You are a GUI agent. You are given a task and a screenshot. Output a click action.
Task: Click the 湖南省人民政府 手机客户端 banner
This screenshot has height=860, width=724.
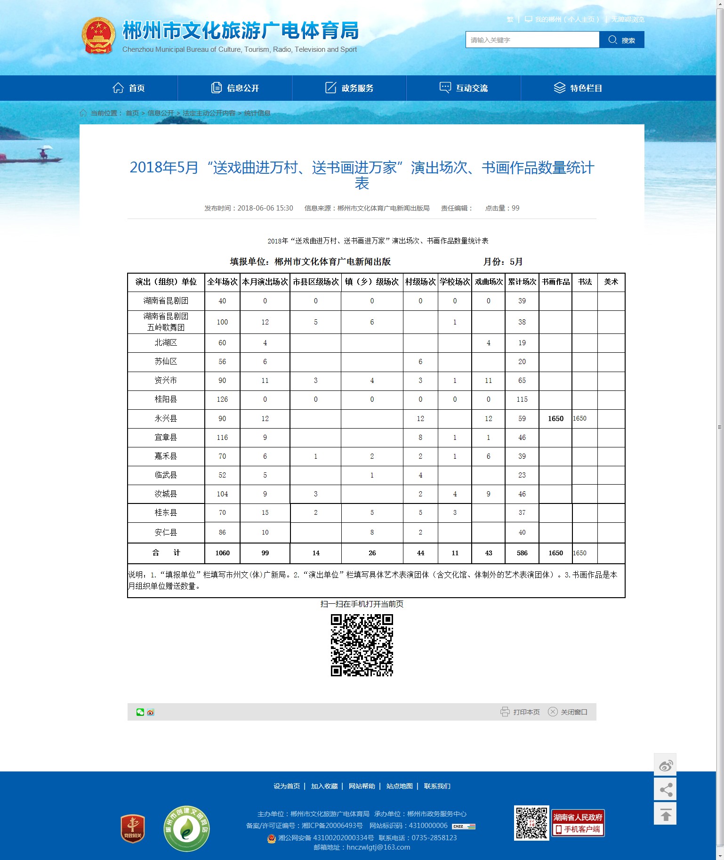click(x=578, y=823)
